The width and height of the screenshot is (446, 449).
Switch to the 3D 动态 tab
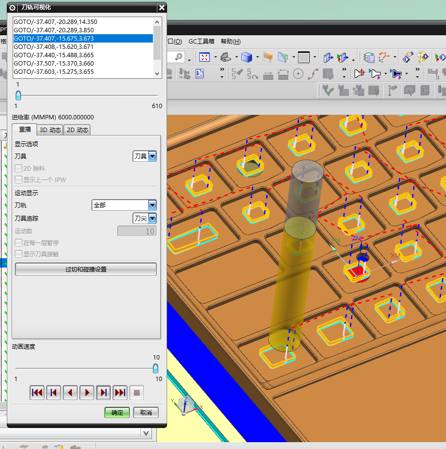50,130
